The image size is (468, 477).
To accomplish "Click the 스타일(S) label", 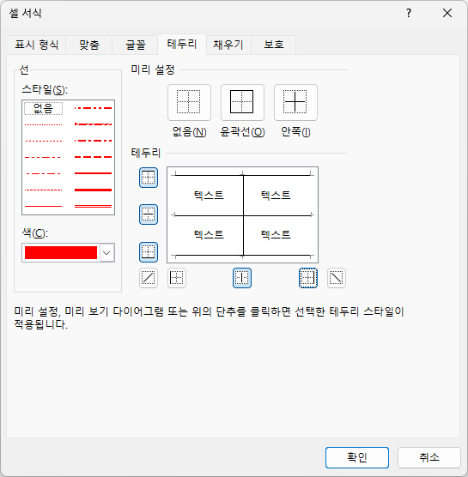I will 45,90.
